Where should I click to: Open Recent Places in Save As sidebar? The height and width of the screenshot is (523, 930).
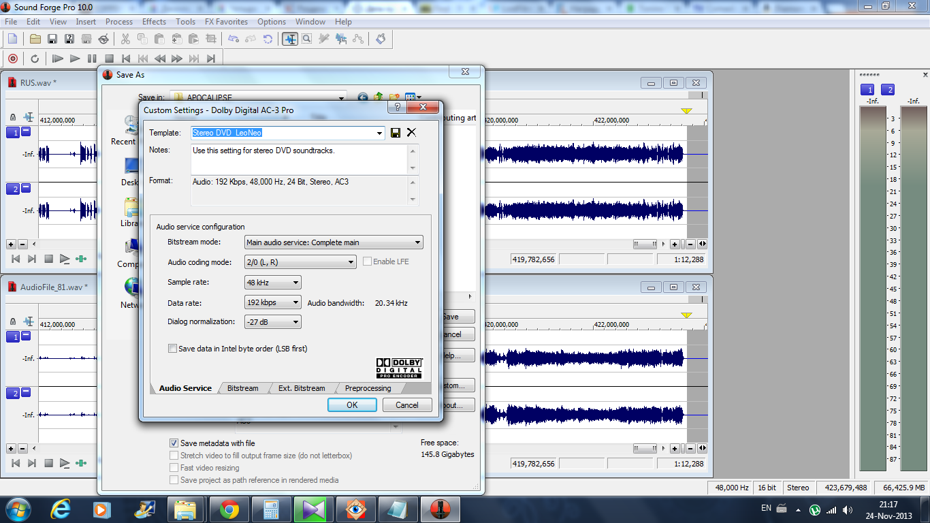click(123, 129)
